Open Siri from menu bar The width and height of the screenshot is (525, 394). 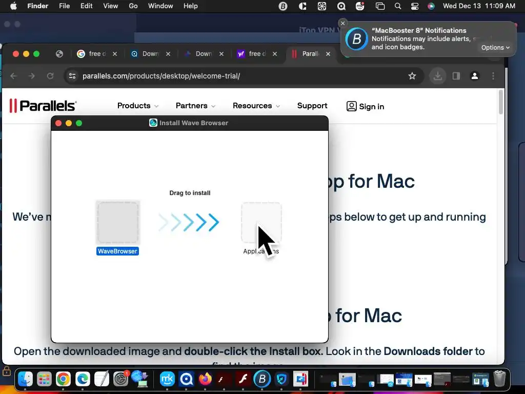tap(431, 6)
